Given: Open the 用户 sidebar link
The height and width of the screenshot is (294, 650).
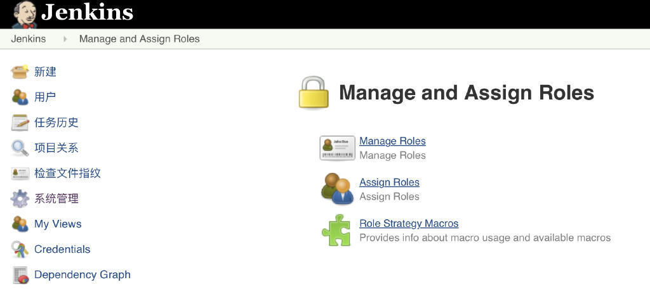Looking at the screenshot, I should (45, 98).
